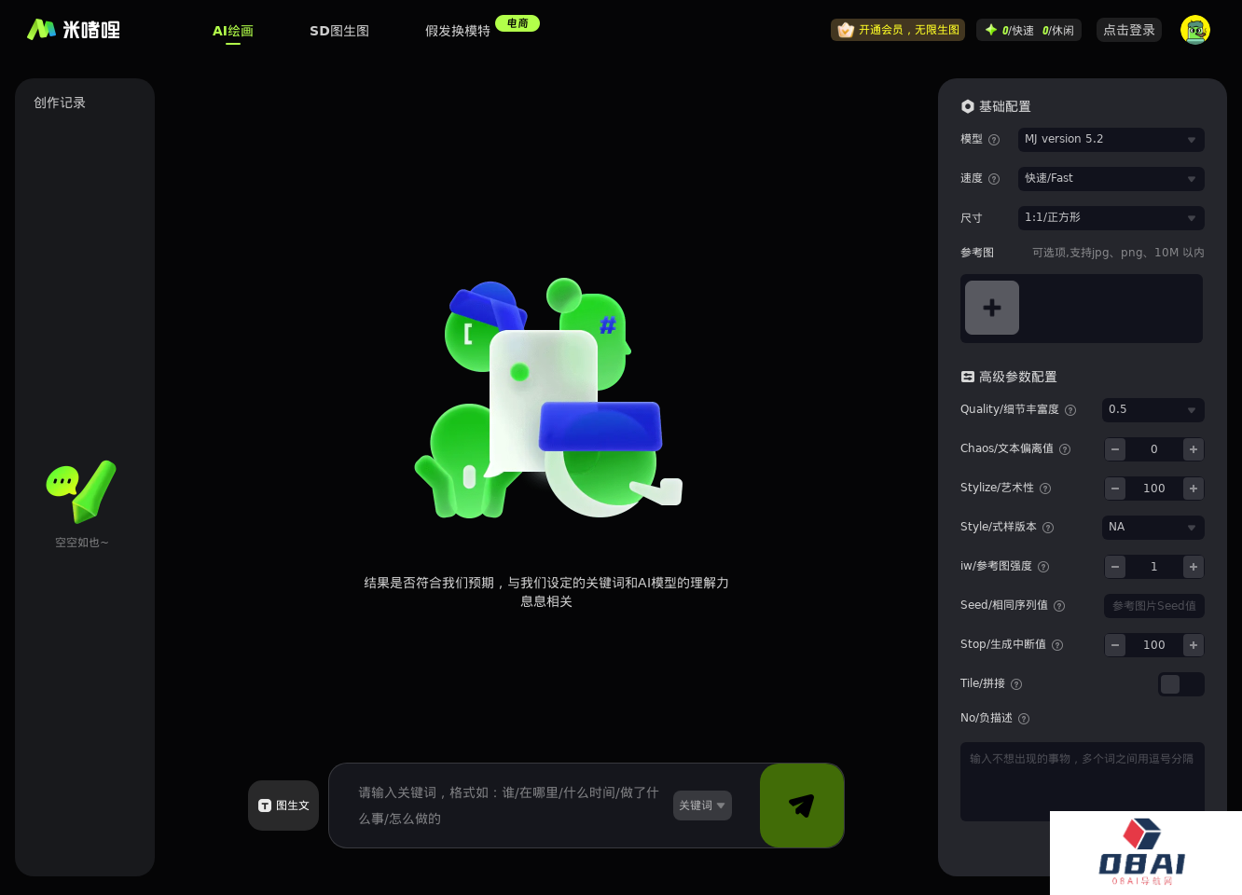Expand the 关键词 dropdown near the prompt box
Viewport: 1242px width, 895px height.
coord(702,805)
